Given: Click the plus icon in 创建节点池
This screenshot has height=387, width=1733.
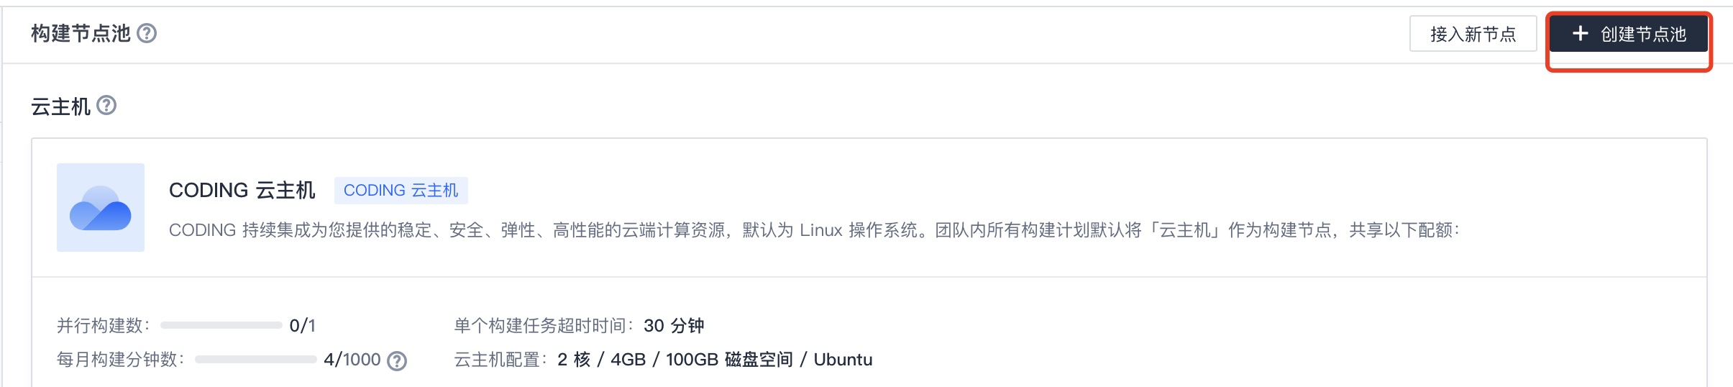Looking at the screenshot, I should coord(1580,33).
